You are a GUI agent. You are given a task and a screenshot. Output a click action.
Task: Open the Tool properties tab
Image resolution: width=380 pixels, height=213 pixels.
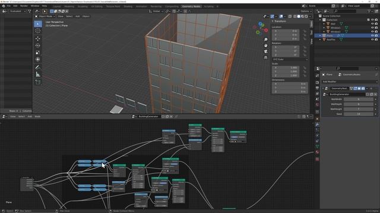(317, 75)
